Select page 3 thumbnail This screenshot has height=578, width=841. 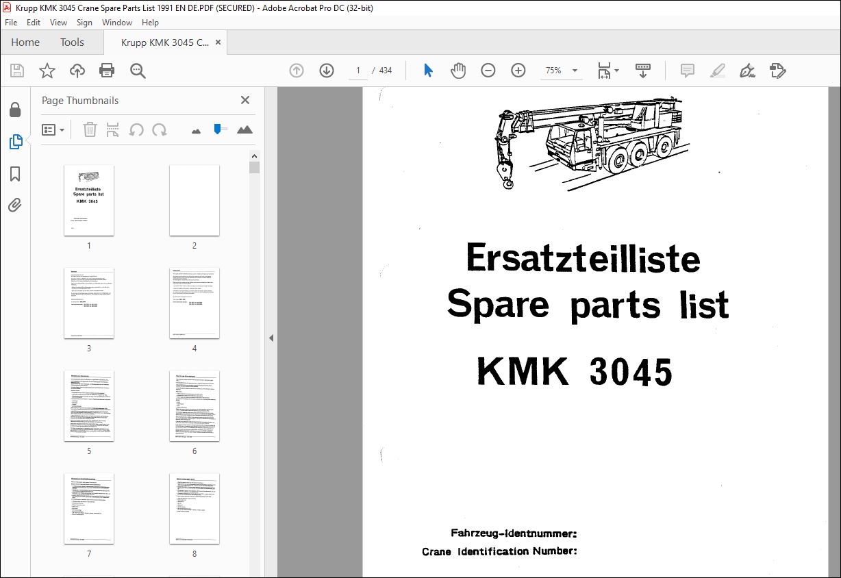(x=89, y=303)
